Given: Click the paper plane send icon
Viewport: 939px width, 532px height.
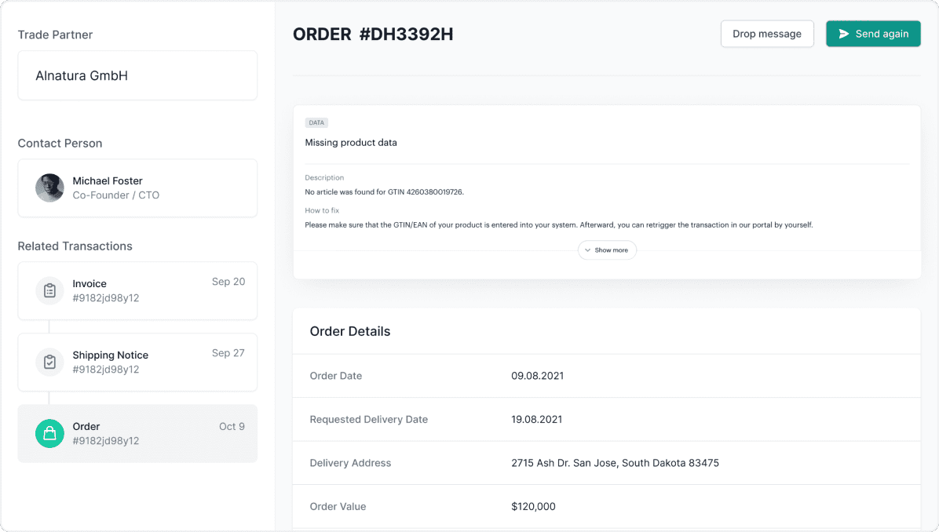Looking at the screenshot, I should pos(844,34).
